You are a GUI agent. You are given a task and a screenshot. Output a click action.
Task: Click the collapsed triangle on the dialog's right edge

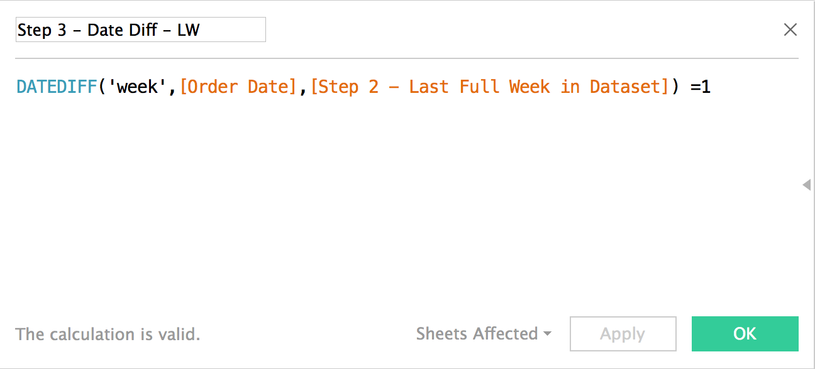(807, 185)
